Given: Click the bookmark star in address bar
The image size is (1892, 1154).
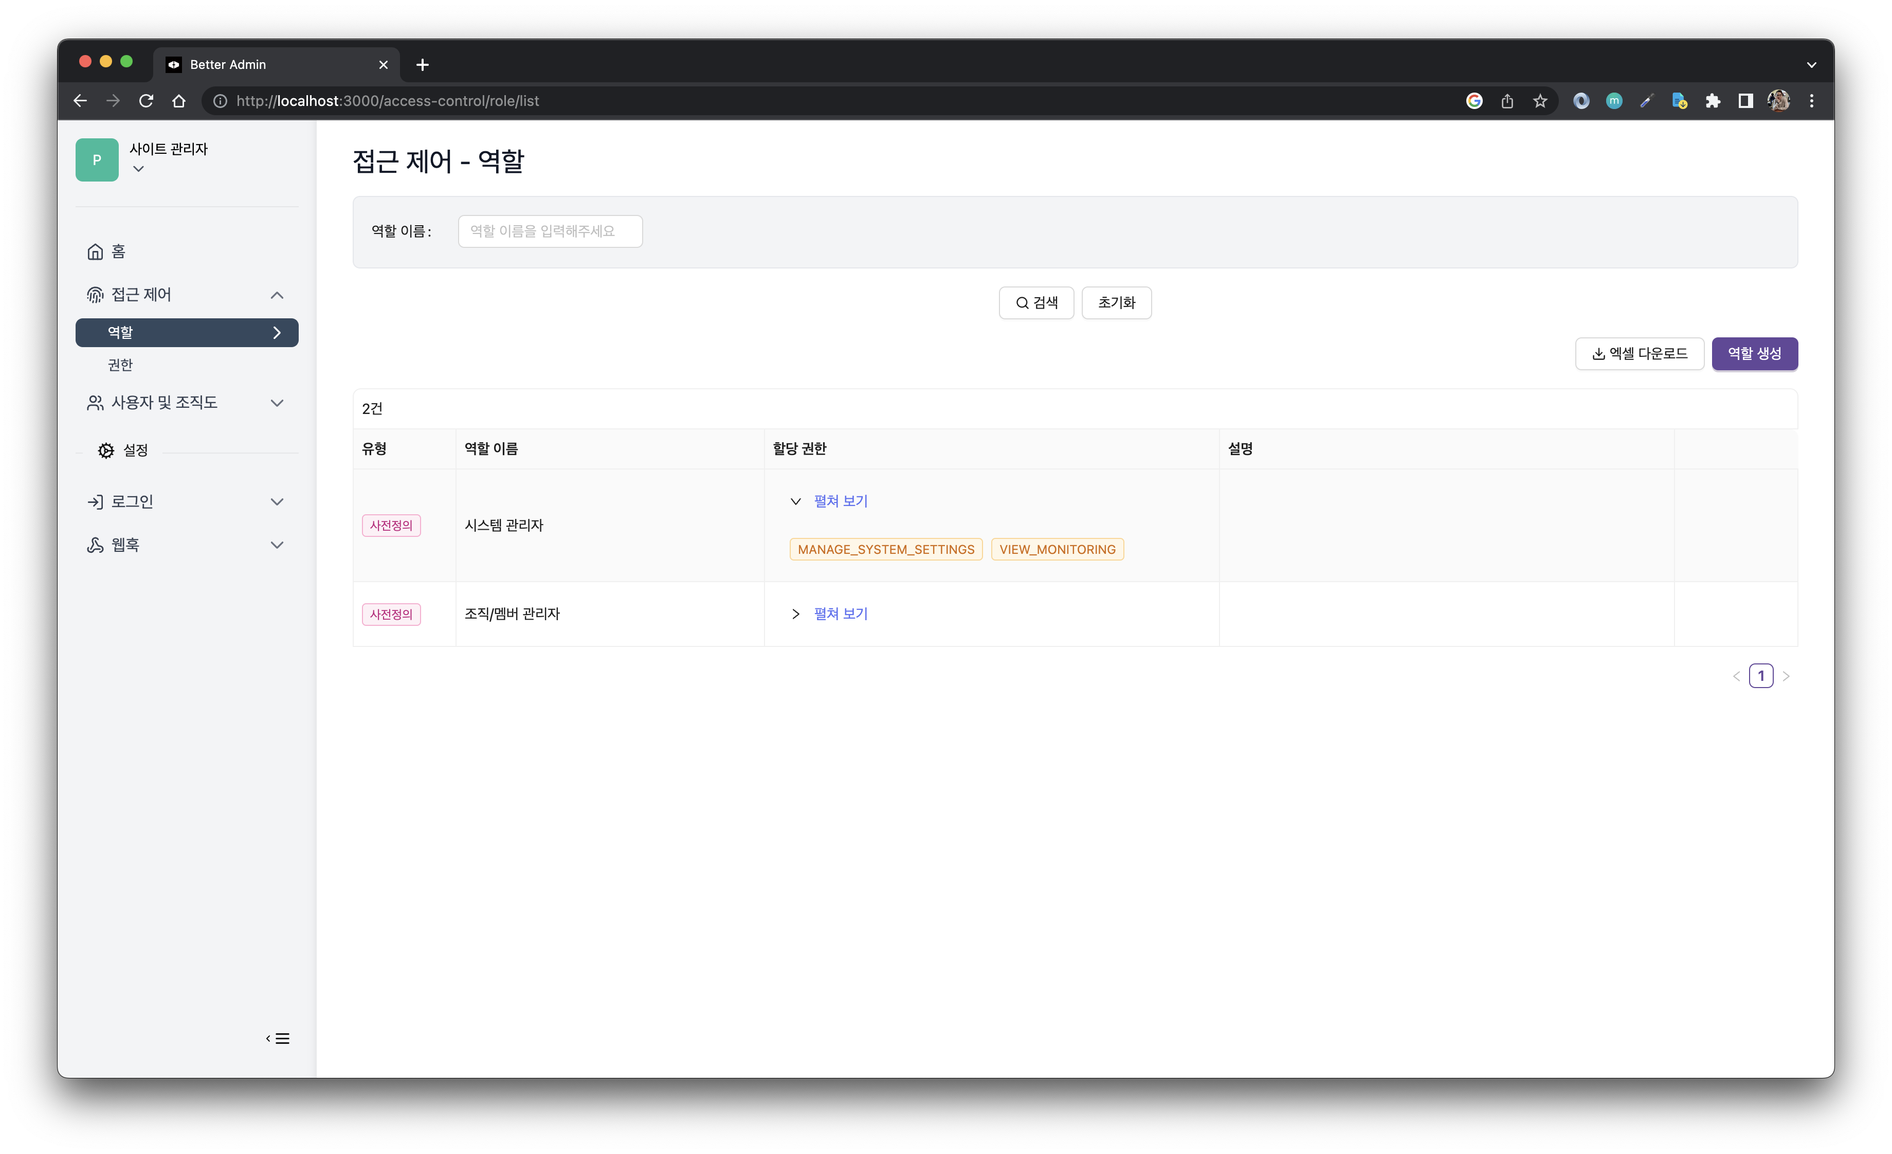Looking at the screenshot, I should coord(1539,101).
